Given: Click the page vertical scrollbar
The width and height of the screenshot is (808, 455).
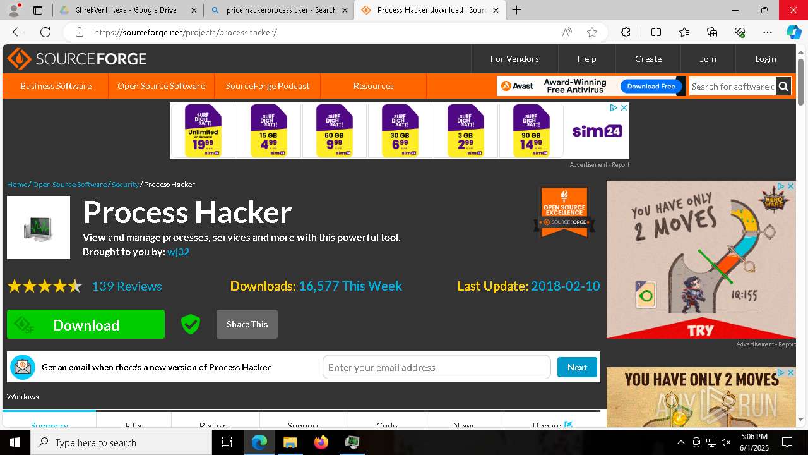Looking at the screenshot, I should [x=801, y=82].
